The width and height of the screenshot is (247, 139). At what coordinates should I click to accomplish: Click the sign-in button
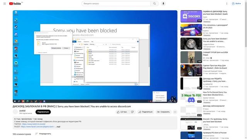(x=236, y=3)
